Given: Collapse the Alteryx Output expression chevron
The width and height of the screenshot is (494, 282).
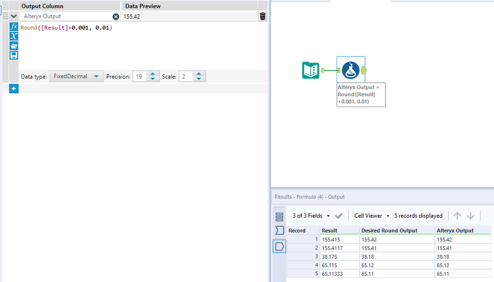Looking at the screenshot, I should click(x=14, y=16).
